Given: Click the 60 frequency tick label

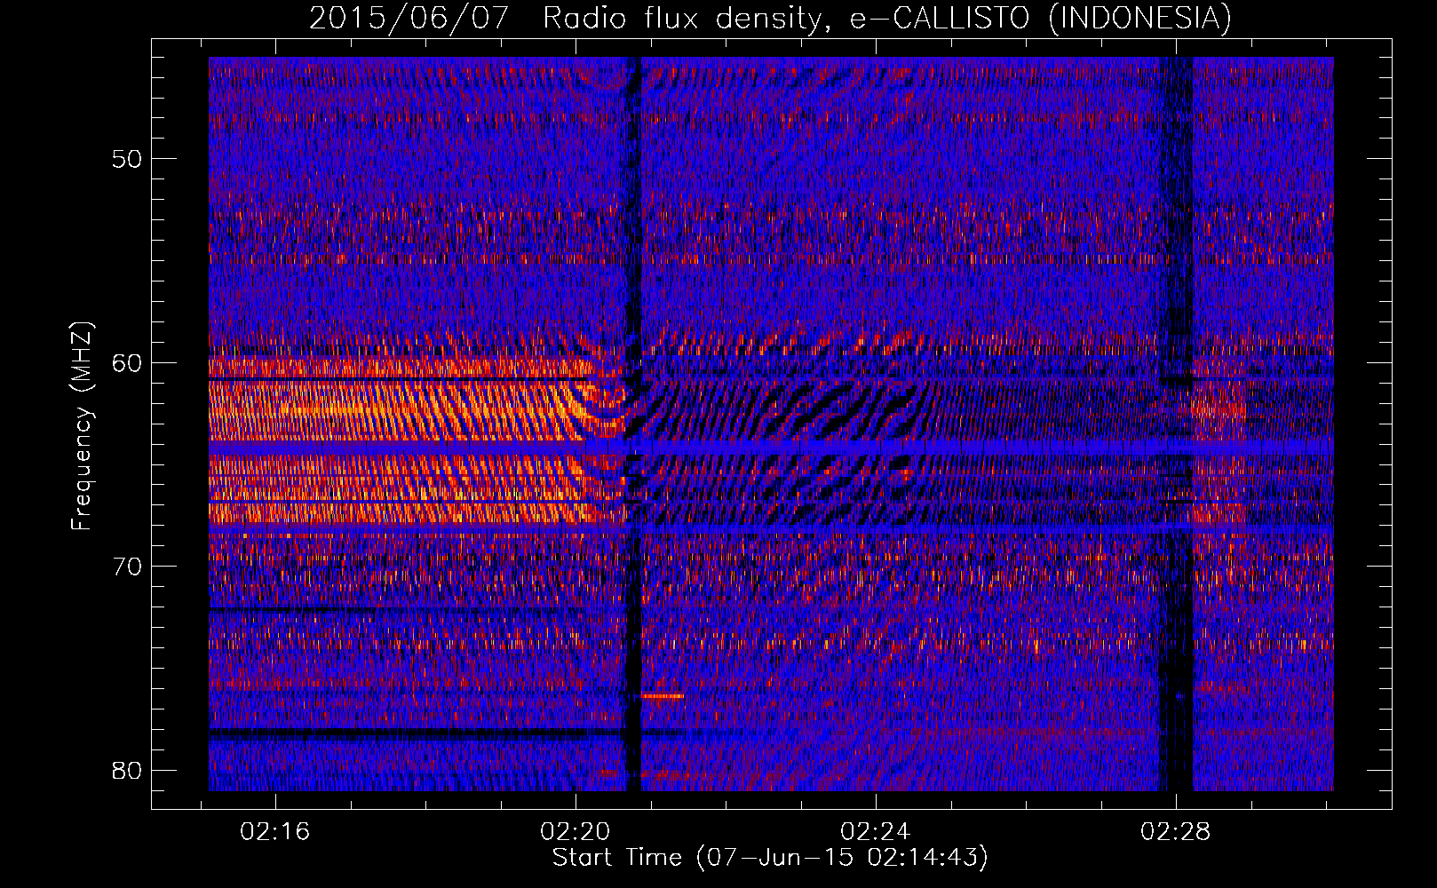Looking at the screenshot, I should pos(127,362).
